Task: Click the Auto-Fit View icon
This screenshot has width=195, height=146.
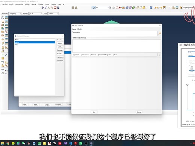Action: pyautogui.click(x=55, y=8)
